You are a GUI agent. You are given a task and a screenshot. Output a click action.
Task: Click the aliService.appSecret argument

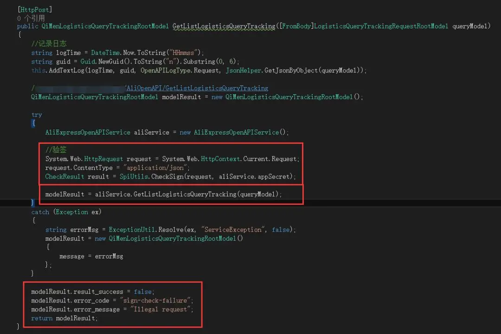(x=254, y=176)
